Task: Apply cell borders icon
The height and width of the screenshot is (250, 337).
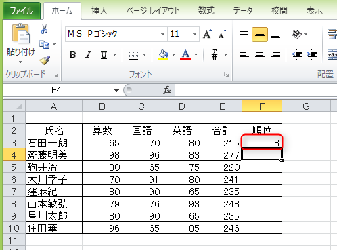Action: click(x=133, y=55)
